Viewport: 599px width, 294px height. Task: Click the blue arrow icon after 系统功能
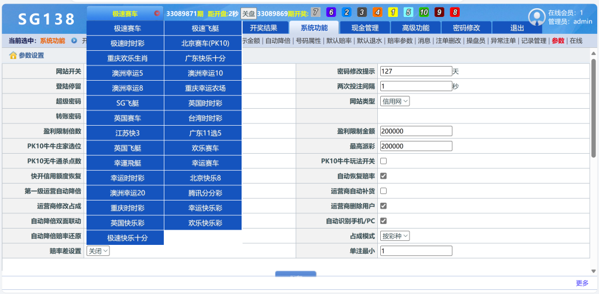[x=74, y=41]
